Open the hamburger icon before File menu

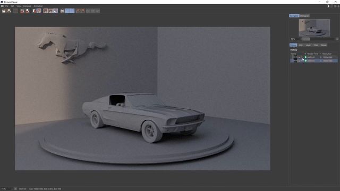(2, 6)
